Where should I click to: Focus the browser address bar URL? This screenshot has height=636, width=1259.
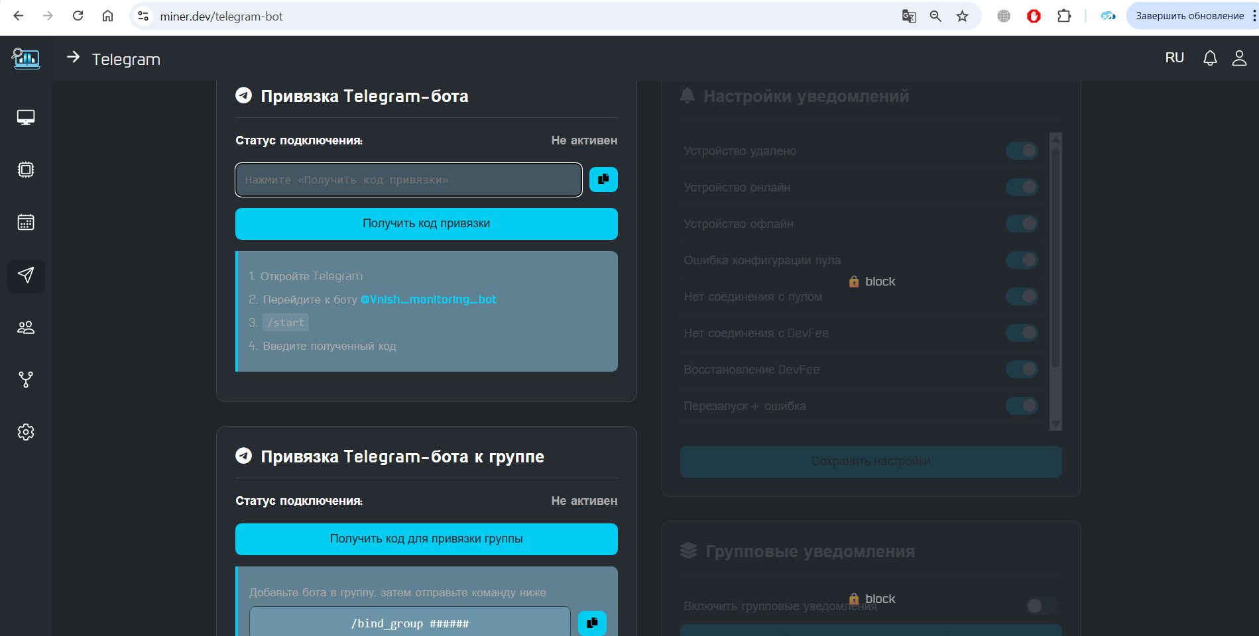221,17
